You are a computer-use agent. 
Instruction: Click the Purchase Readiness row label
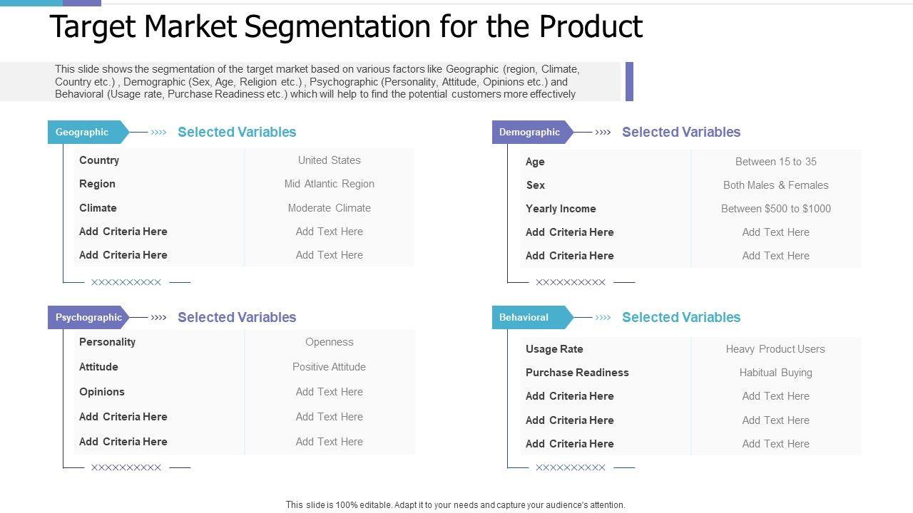(577, 373)
